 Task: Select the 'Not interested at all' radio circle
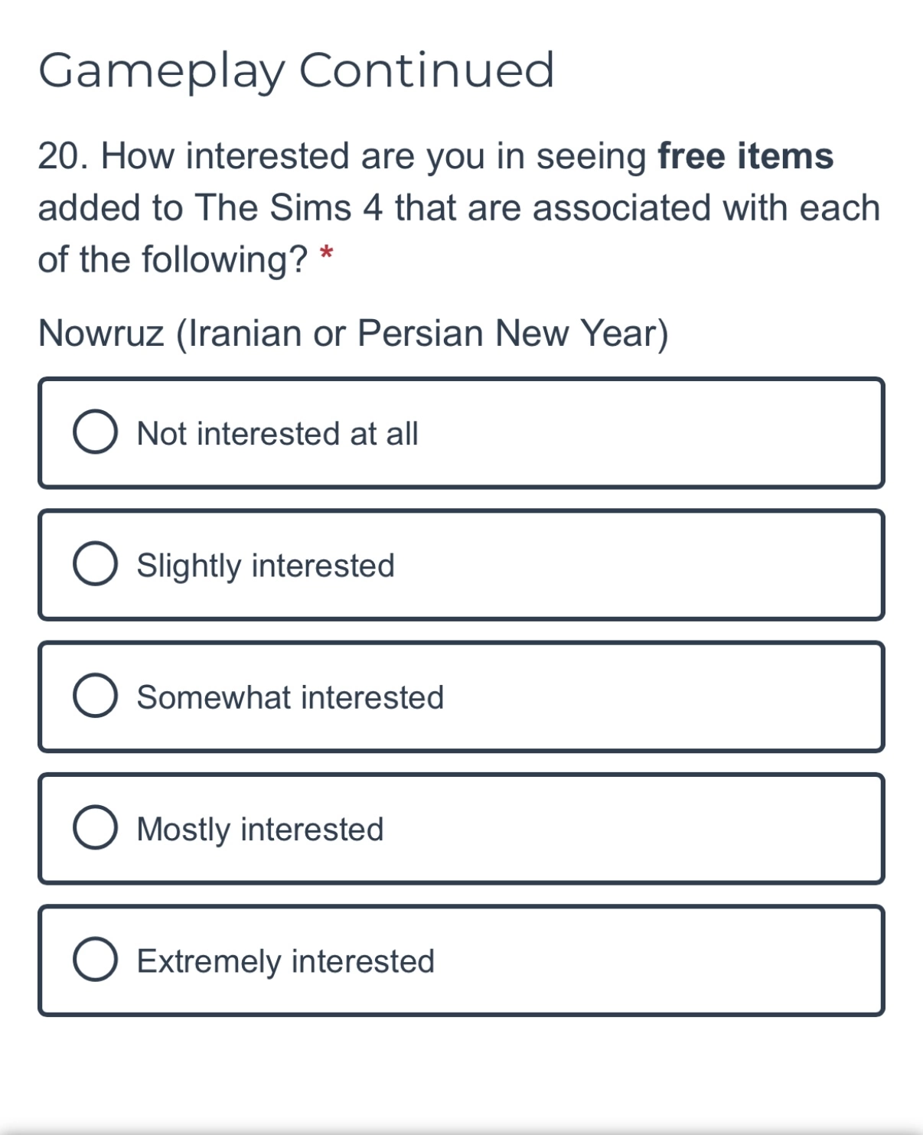(x=95, y=432)
